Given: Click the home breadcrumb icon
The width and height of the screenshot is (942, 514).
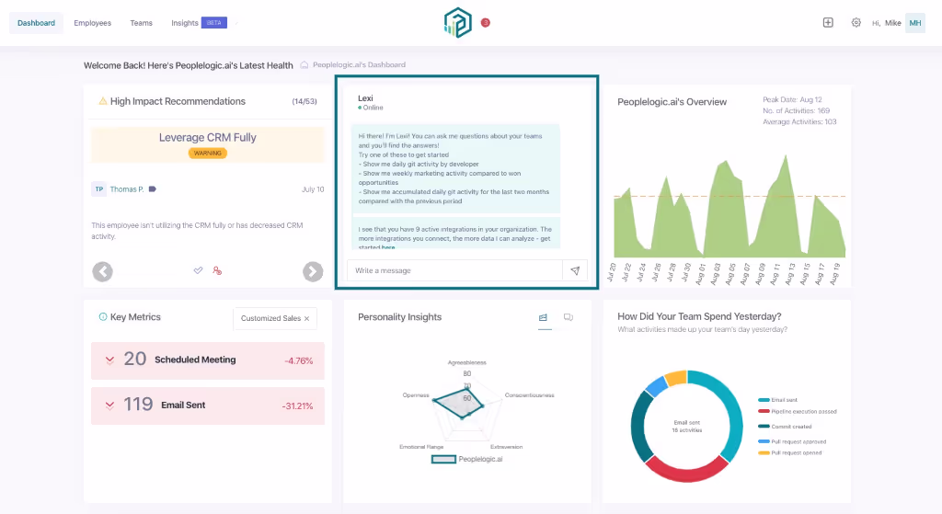Looking at the screenshot, I should (x=304, y=65).
